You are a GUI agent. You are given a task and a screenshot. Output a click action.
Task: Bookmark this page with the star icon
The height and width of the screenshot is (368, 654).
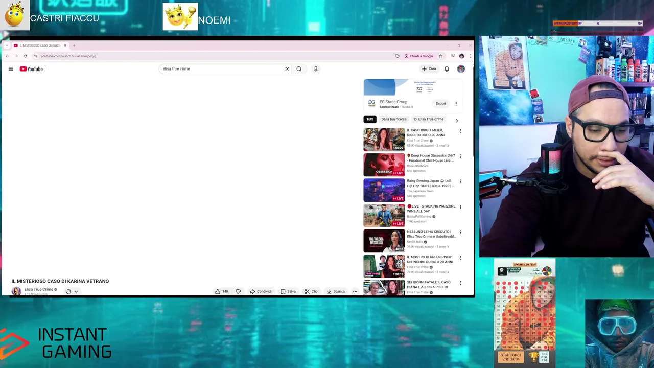(x=440, y=56)
